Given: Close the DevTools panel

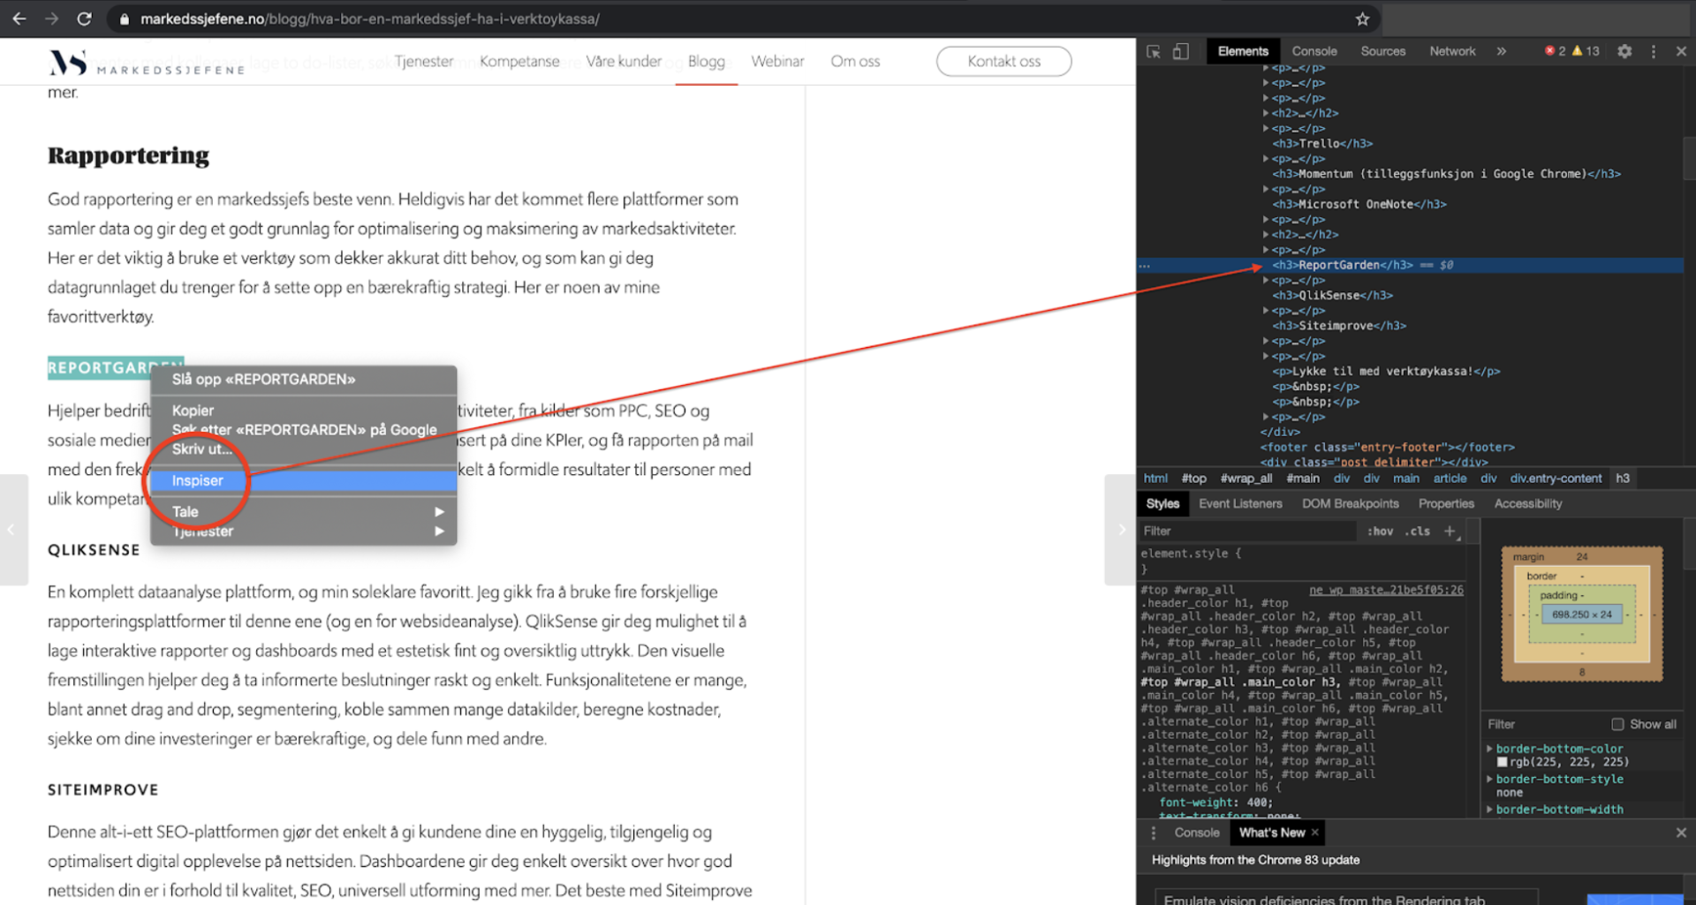Looking at the screenshot, I should pos(1681,51).
